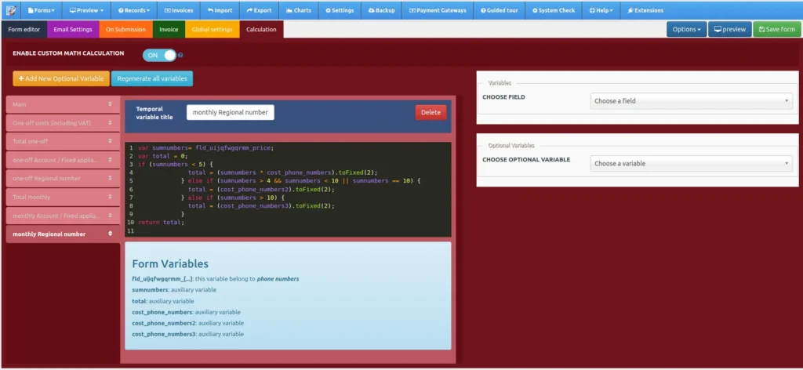Click the Import button
Viewport: 803px width, 370px height.
tap(220, 10)
